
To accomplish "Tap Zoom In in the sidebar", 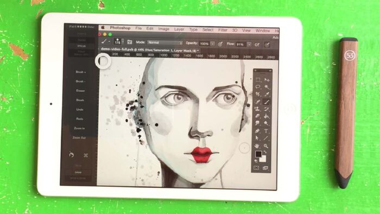I will tap(79, 128).
